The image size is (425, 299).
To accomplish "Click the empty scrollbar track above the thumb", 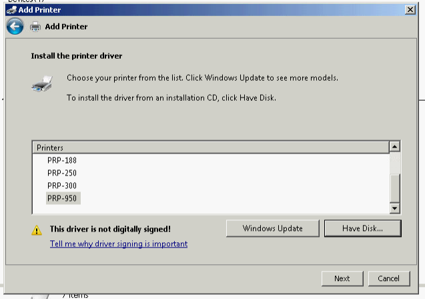I will [394, 163].
